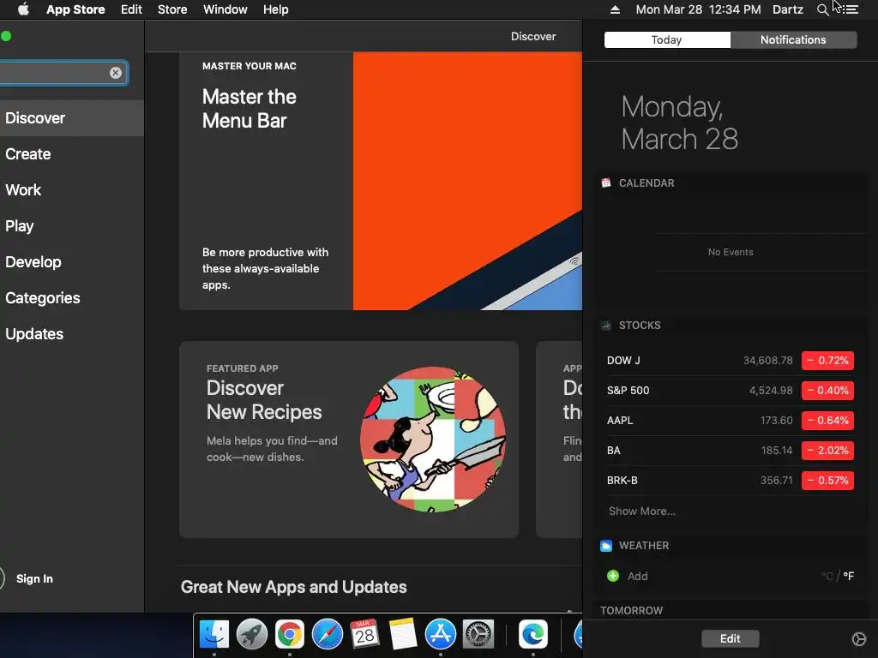Open the Store menu
Screen dimensions: 878x658
172,9
